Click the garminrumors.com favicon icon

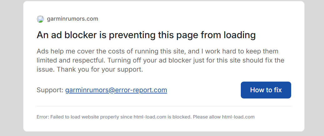coord(41,19)
